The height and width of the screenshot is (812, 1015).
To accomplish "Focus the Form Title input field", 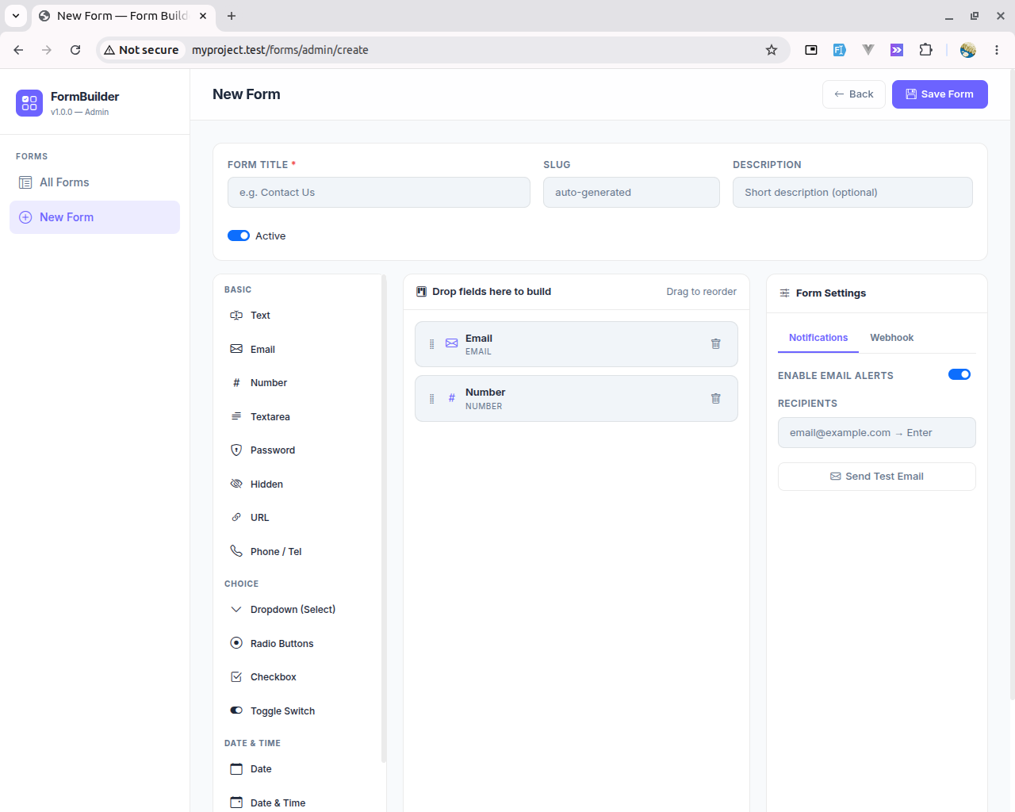I will [379, 193].
